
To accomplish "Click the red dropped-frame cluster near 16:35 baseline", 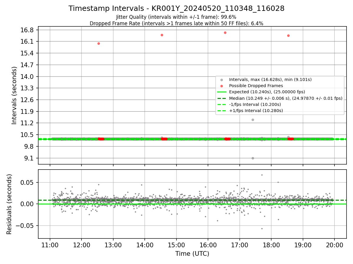I will pyautogui.click(x=227, y=139).
